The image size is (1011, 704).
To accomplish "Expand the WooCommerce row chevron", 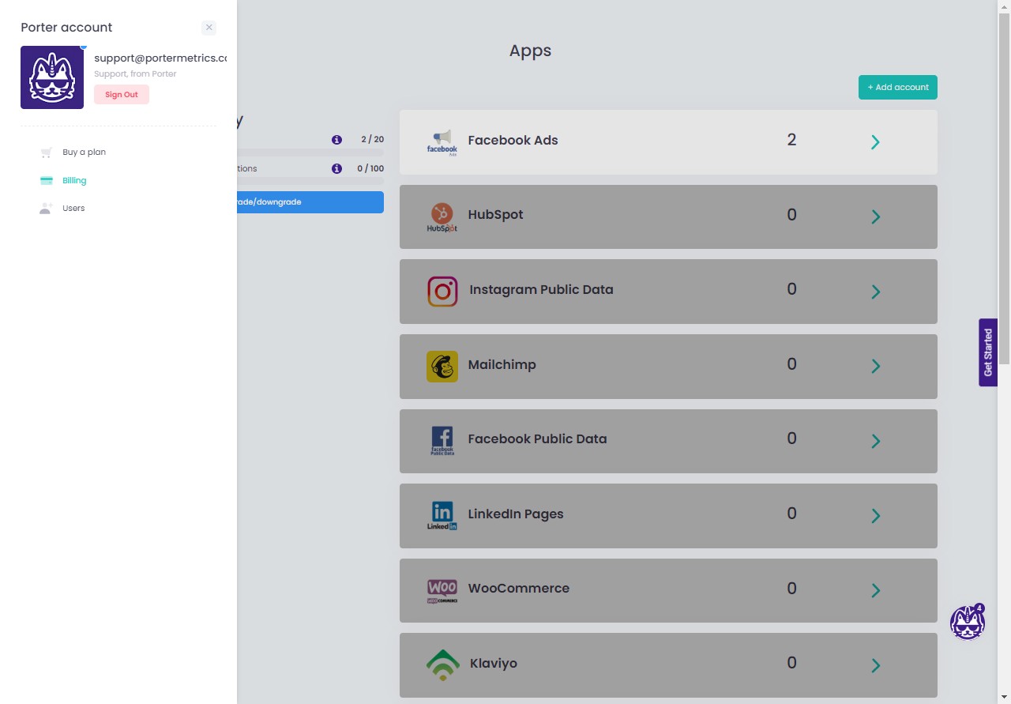I will tap(875, 591).
